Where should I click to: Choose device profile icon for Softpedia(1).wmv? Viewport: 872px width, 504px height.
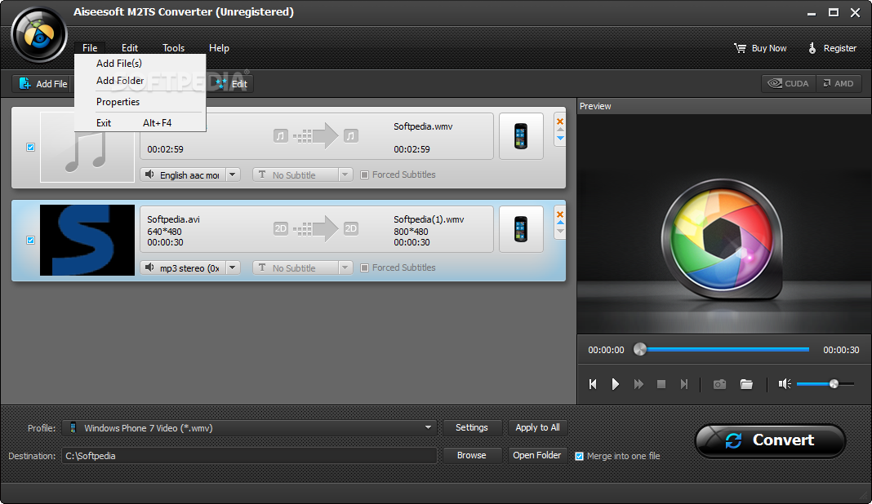[x=521, y=229]
